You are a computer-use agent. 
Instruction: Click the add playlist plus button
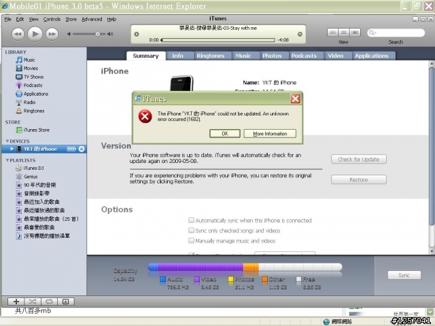click(16, 302)
